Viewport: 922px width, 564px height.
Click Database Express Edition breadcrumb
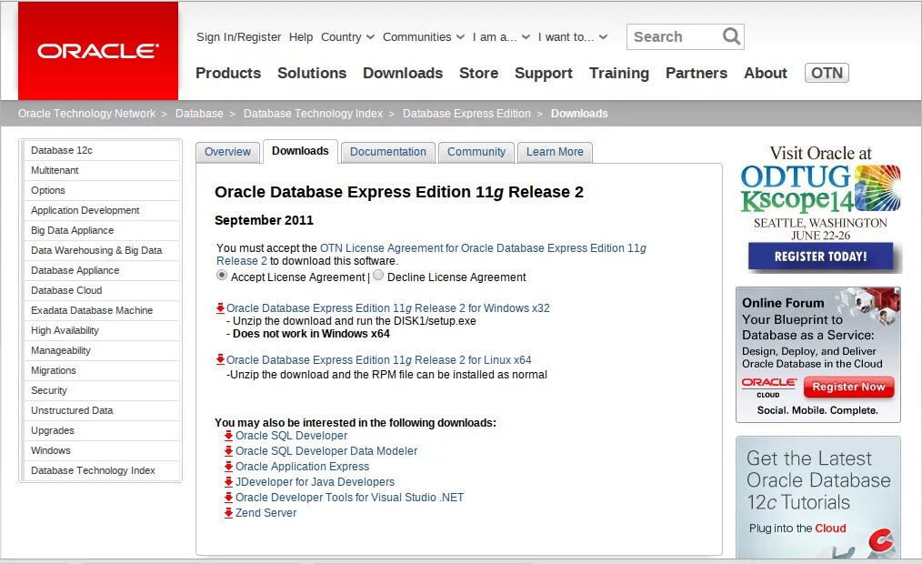pyautogui.click(x=466, y=114)
